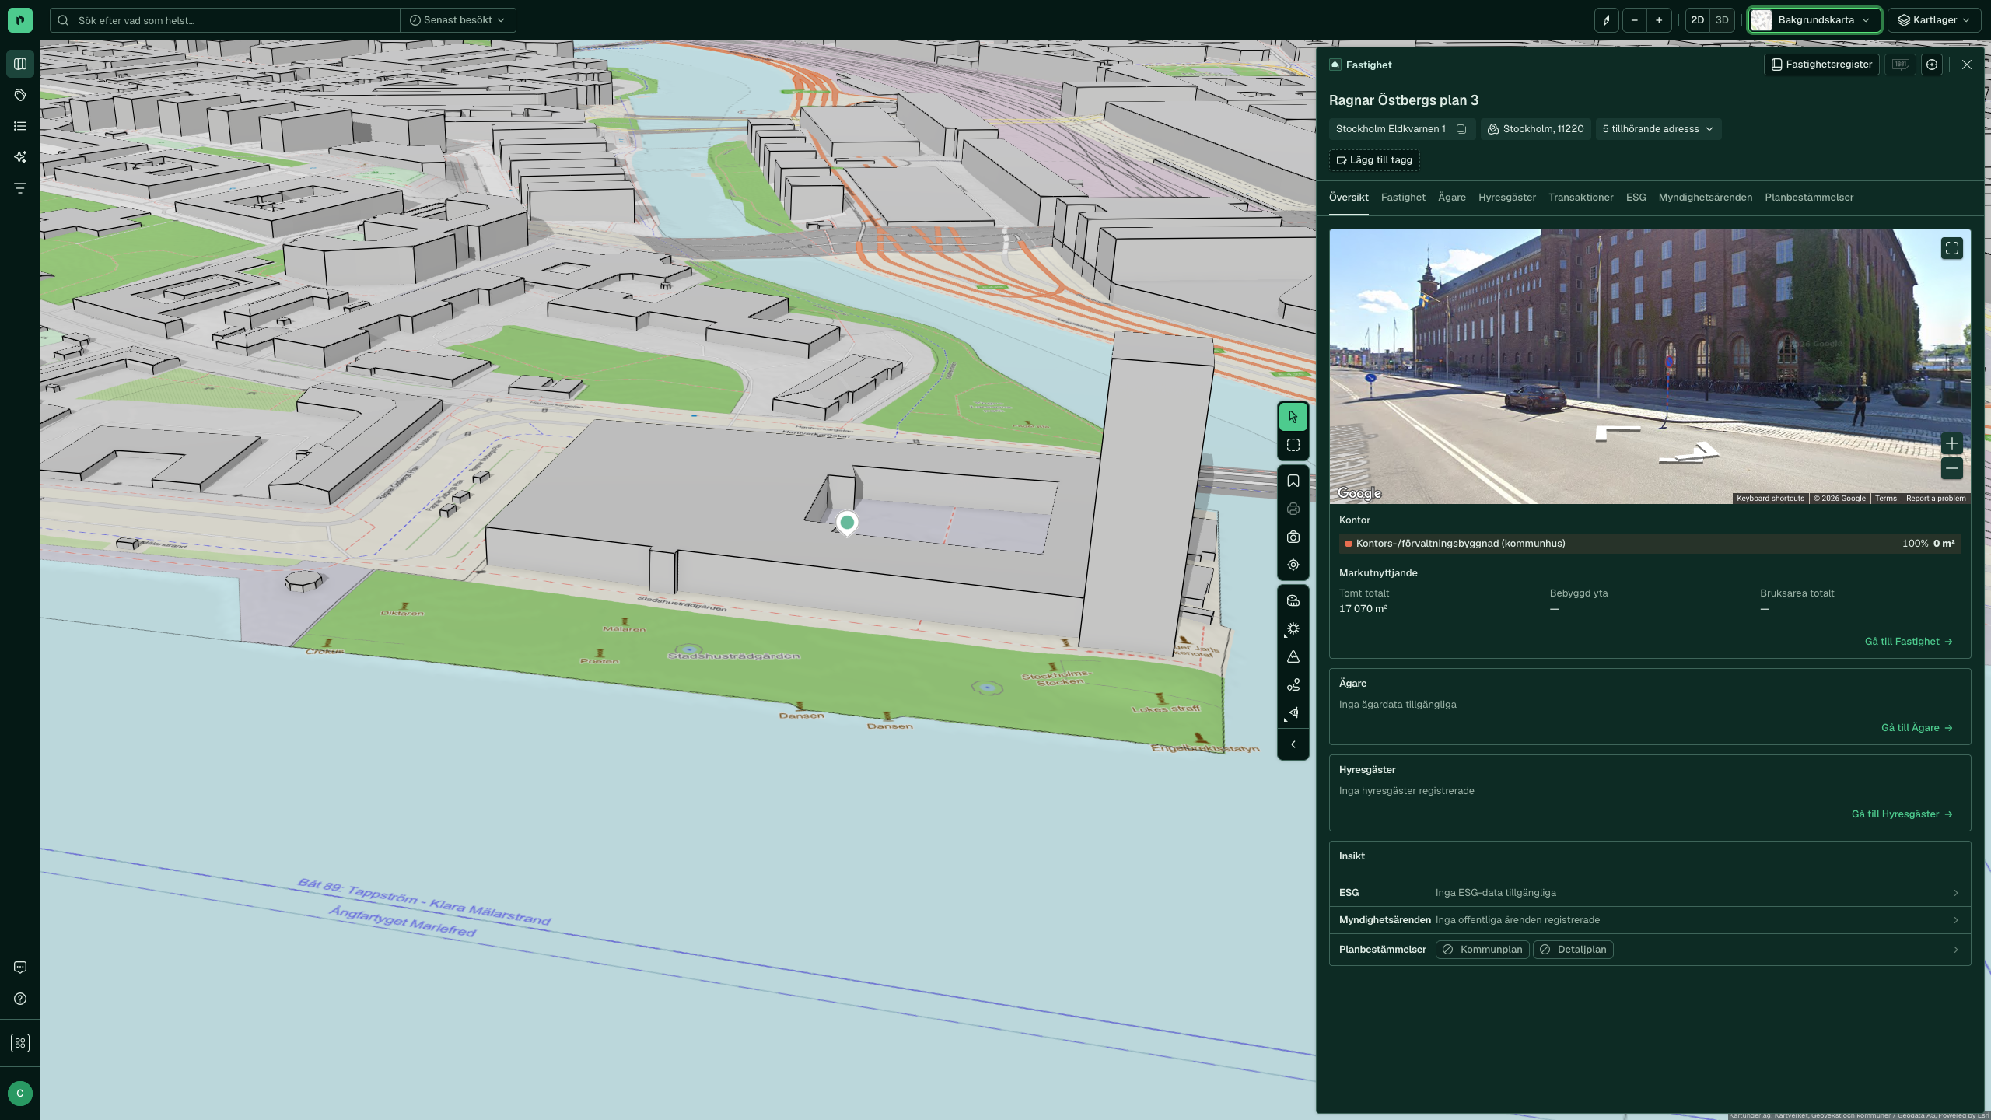
Task: Open the filter icon in sidebar
Action: [x=20, y=188]
